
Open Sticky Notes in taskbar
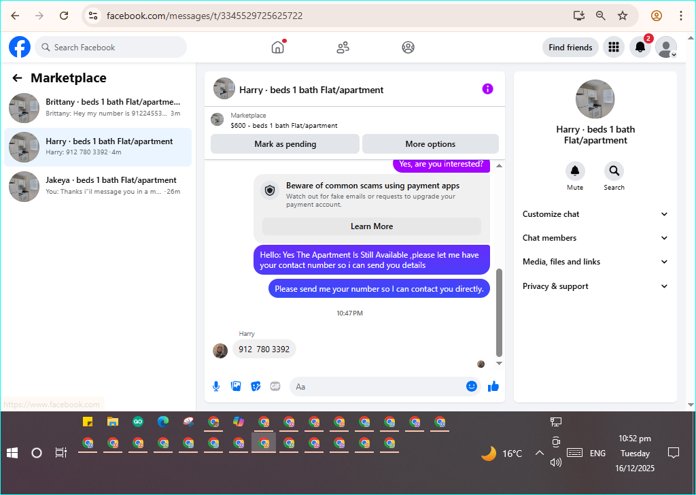click(x=88, y=422)
